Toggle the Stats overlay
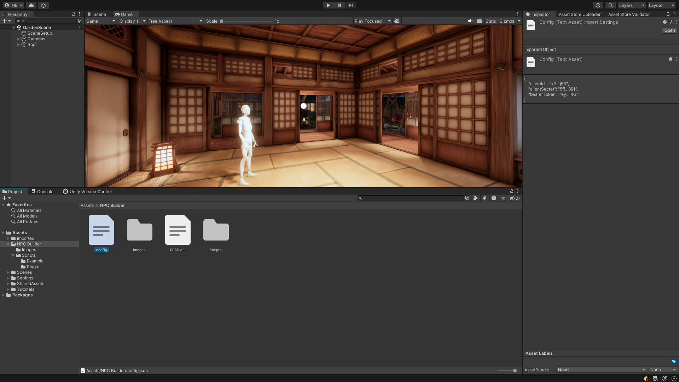The image size is (679, 382). [491, 21]
